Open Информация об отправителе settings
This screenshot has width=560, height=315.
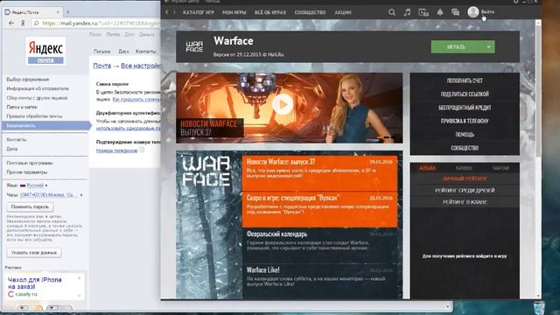tap(38, 88)
